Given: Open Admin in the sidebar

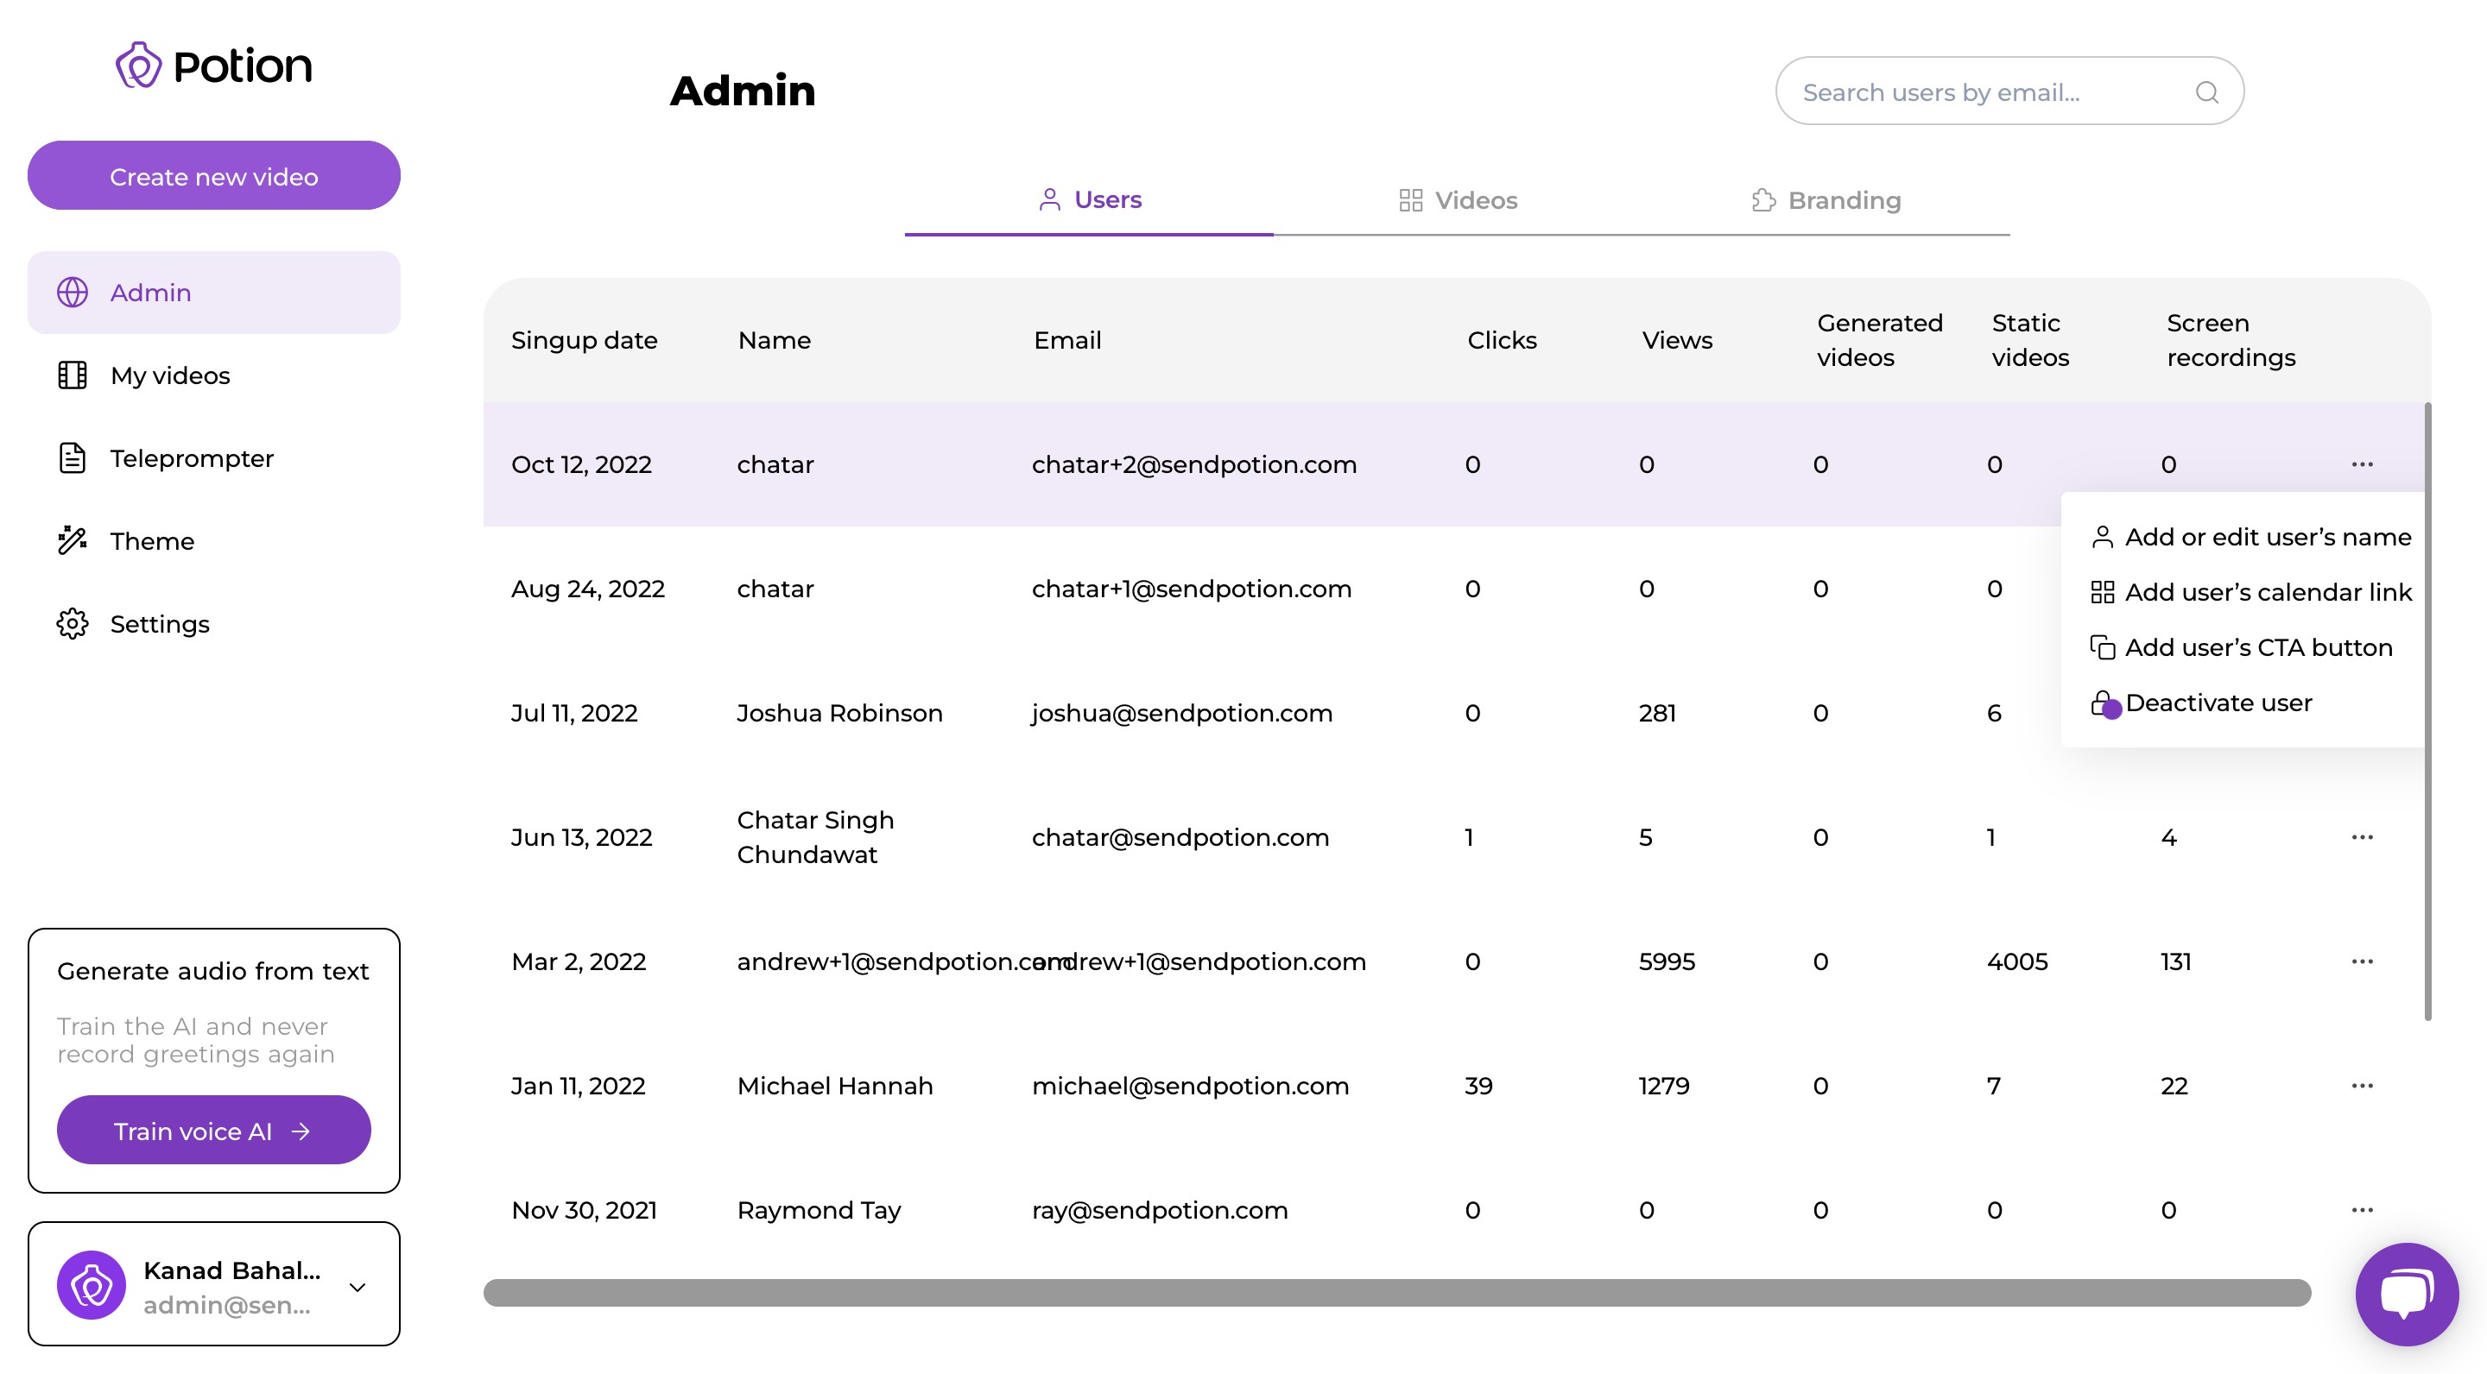Looking at the screenshot, I should pos(214,293).
